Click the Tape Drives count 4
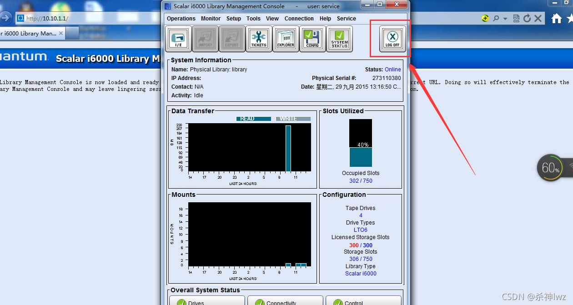This screenshot has width=573, height=305. [x=361, y=215]
